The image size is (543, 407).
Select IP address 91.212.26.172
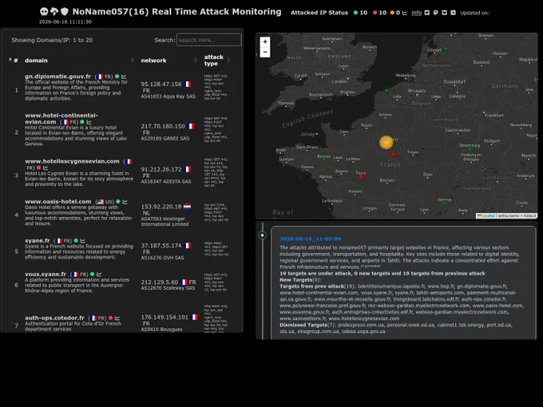pos(161,169)
